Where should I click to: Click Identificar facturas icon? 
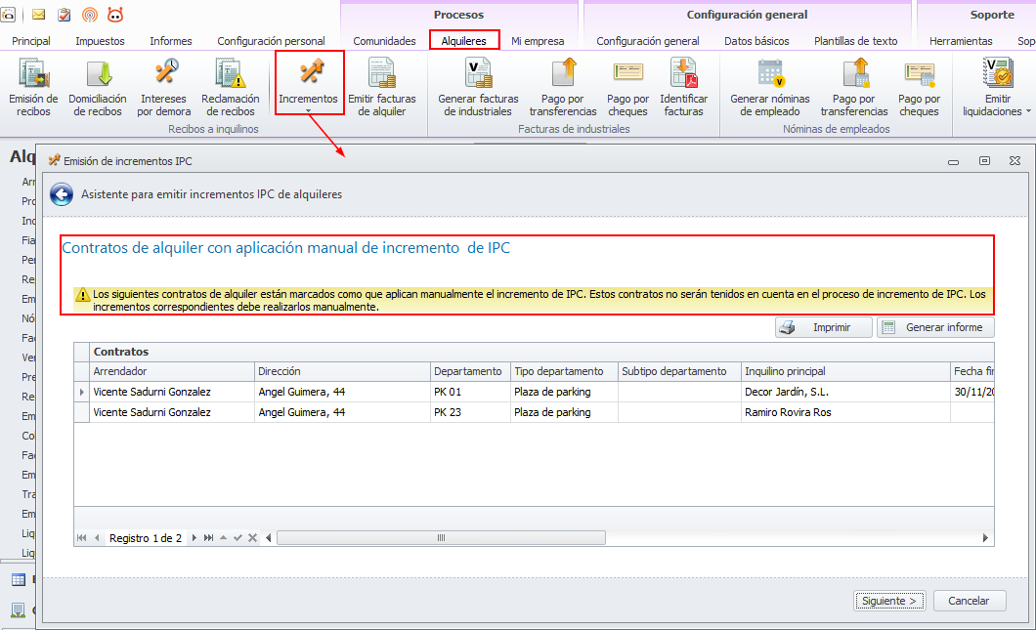click(683, 88)
